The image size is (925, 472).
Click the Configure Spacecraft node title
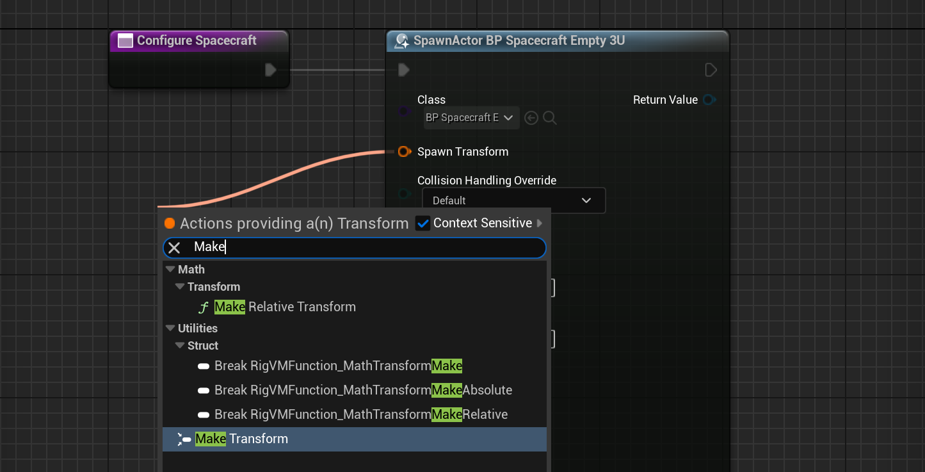coord(197,41)
